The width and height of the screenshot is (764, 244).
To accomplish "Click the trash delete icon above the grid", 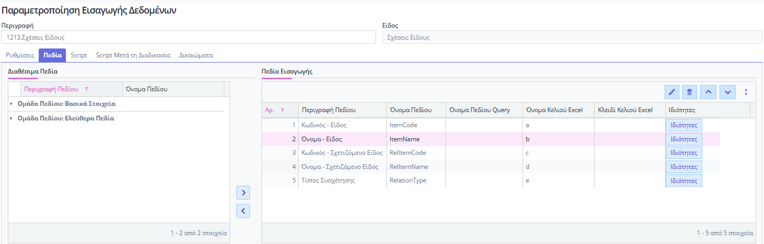I will (x=689, y=92).
